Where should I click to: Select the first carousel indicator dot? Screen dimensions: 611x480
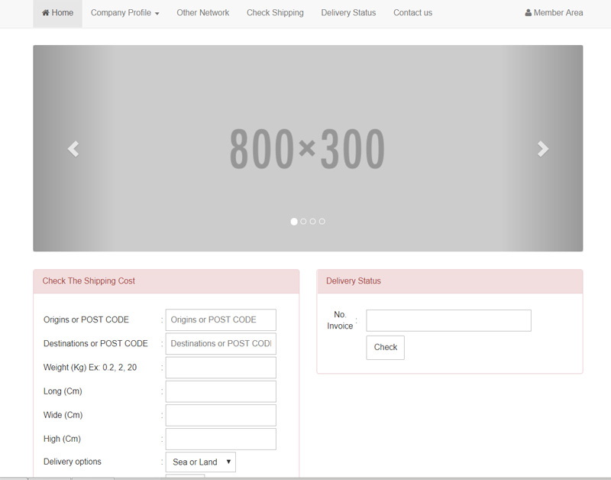(x=294, y=222)
